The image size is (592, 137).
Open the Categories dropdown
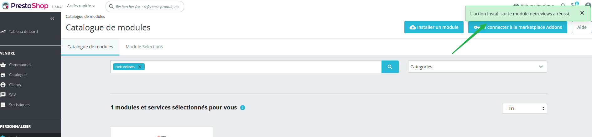click(477, 67)
